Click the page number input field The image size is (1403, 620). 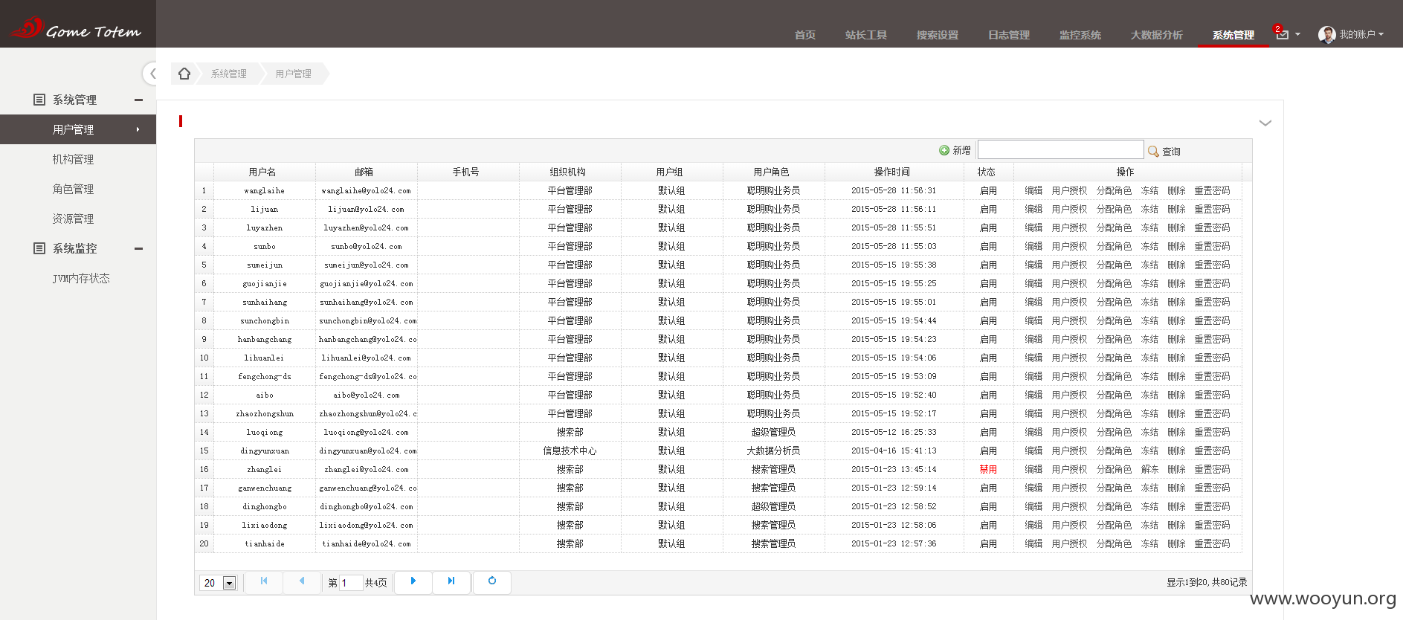[x=351, y=583]
